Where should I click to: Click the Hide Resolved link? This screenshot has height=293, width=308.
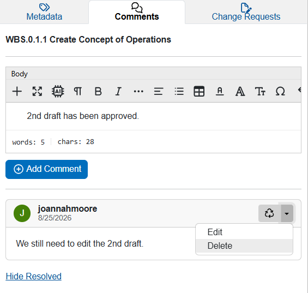click(34, 276)
